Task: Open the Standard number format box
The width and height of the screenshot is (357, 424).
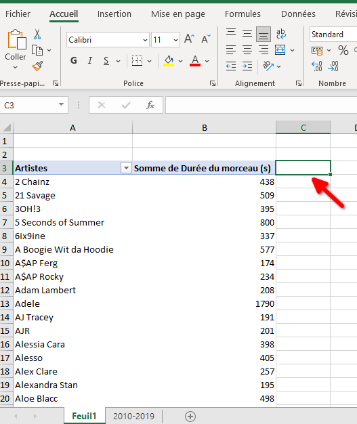Action: point(333,35)
